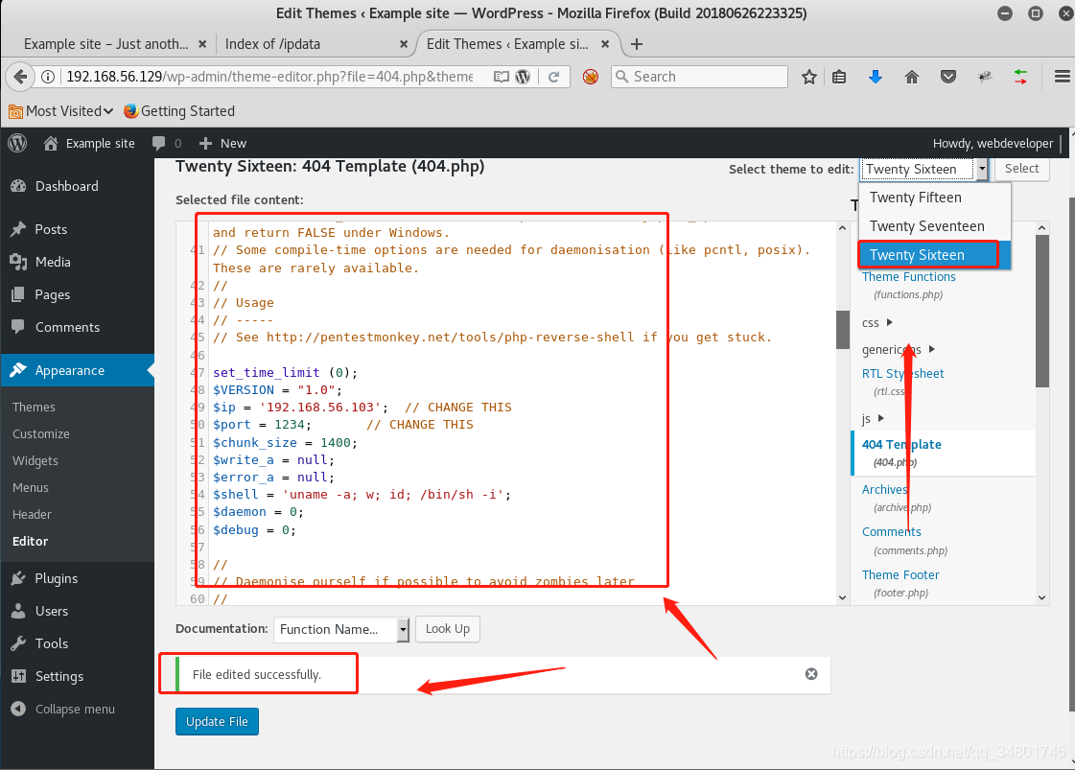Choose Twenty Sixteen theme option
The height and width of the screenshot is (770, 1075).
coord(934,255)
